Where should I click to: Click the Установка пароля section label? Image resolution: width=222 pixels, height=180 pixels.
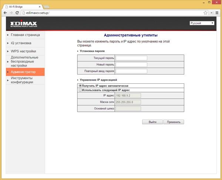(92, 51)
